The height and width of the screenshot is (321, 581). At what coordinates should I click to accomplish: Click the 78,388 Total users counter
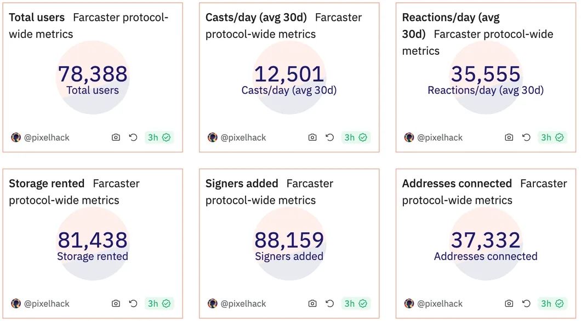[93, 74]
